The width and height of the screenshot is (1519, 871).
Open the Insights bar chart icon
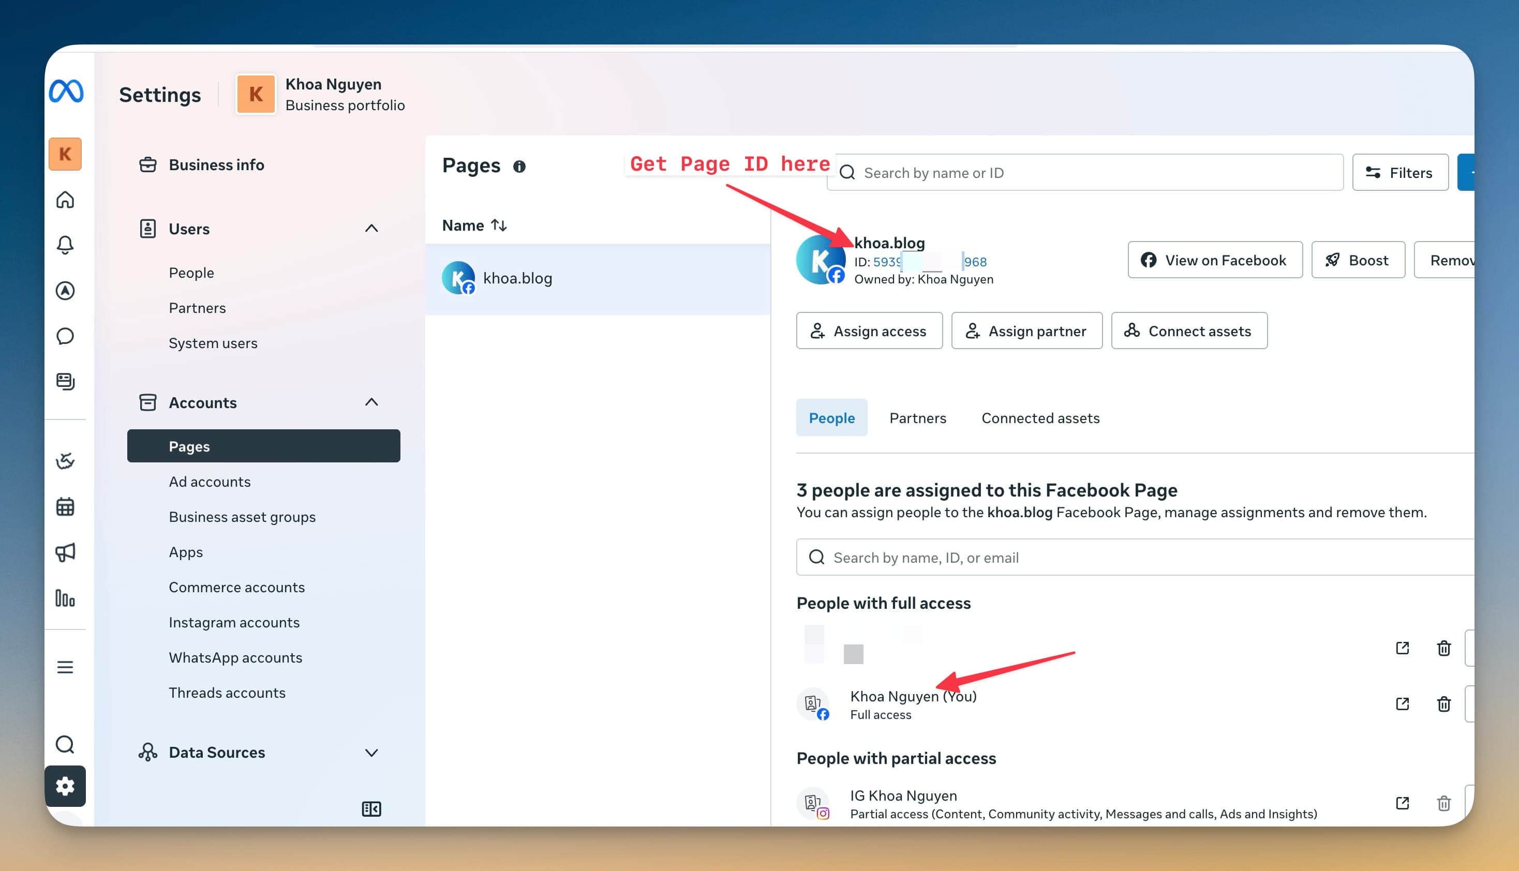(x=65, y=598)
